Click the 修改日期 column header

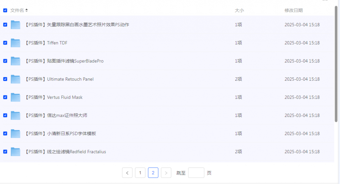[294, 10]
